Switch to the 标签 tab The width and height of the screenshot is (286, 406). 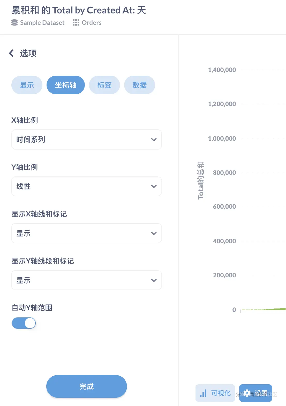point(104,85)
